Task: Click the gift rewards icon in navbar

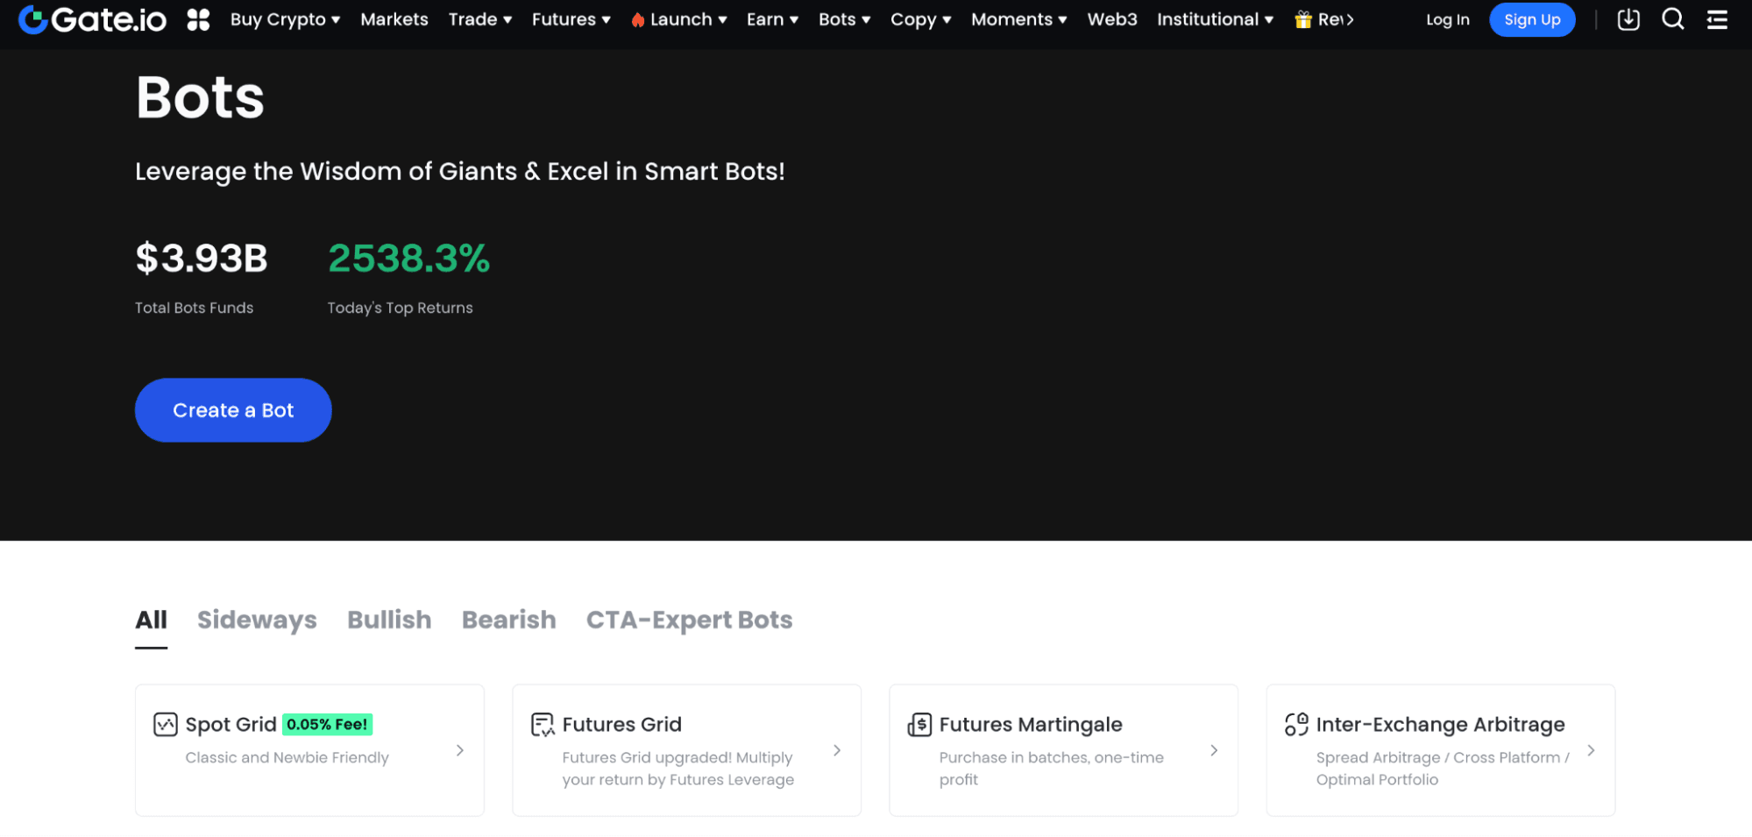Action: point(1302,19)
